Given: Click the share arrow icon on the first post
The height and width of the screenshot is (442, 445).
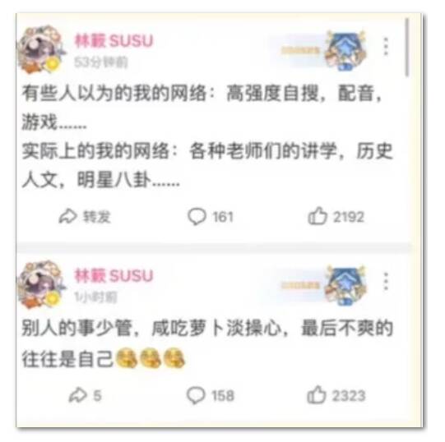Looking at the screenshot, I should pos(67,216).
